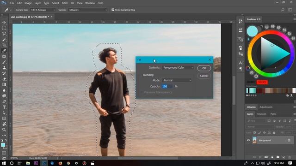Close the alvi pantai.jpg document tab

coord(51,17)
